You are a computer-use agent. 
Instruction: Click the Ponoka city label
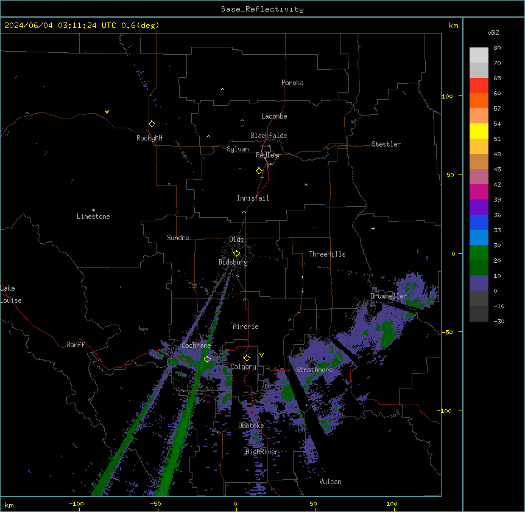click(292, 83)
